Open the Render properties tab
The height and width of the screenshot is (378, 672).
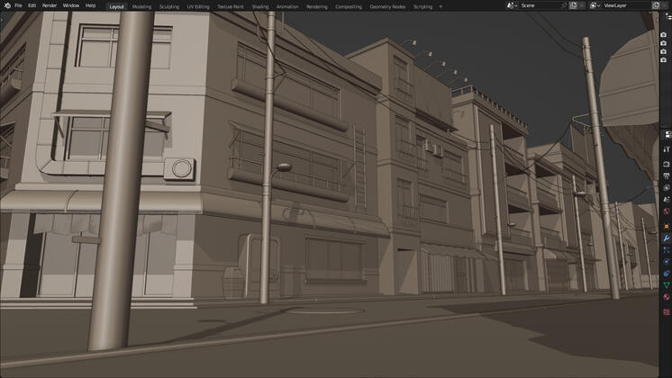[x=667, y=164]
